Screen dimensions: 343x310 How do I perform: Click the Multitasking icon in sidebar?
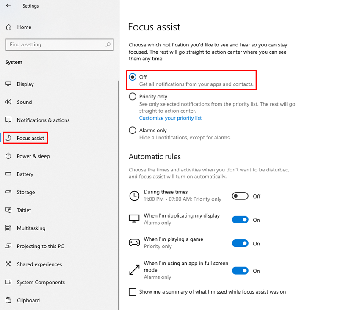coord(8,228)
